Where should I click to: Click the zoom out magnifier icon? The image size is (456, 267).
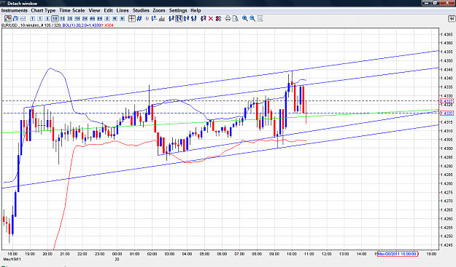click(252, 19)
